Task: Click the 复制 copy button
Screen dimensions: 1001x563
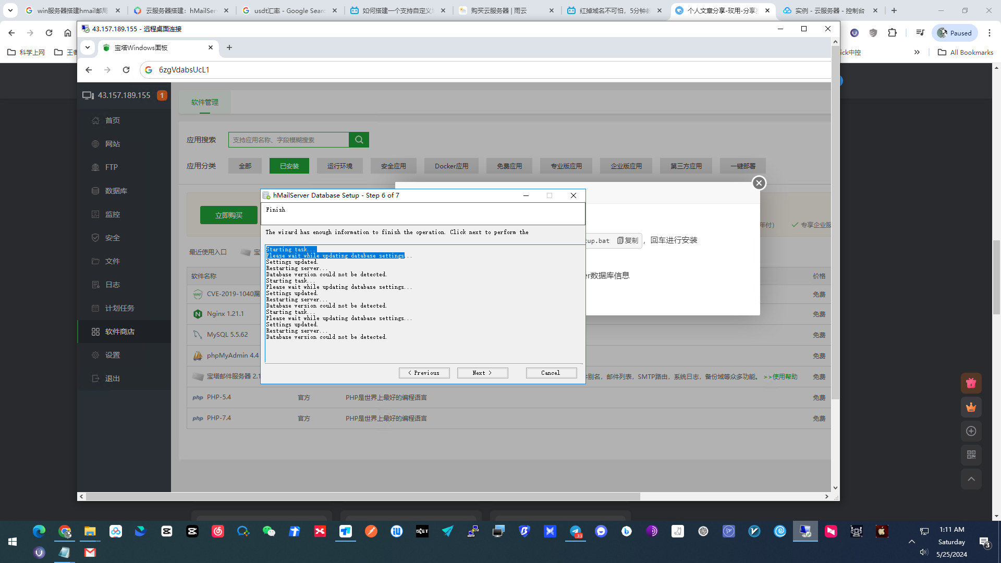Action: tap(628, 240)
